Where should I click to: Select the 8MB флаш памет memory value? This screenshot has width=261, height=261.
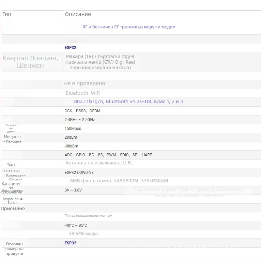pos(119,181)
